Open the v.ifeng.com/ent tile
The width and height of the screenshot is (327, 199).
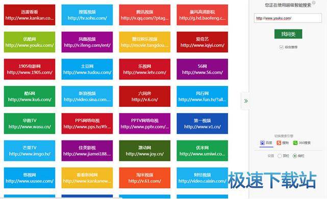click(x=87, y=42)
